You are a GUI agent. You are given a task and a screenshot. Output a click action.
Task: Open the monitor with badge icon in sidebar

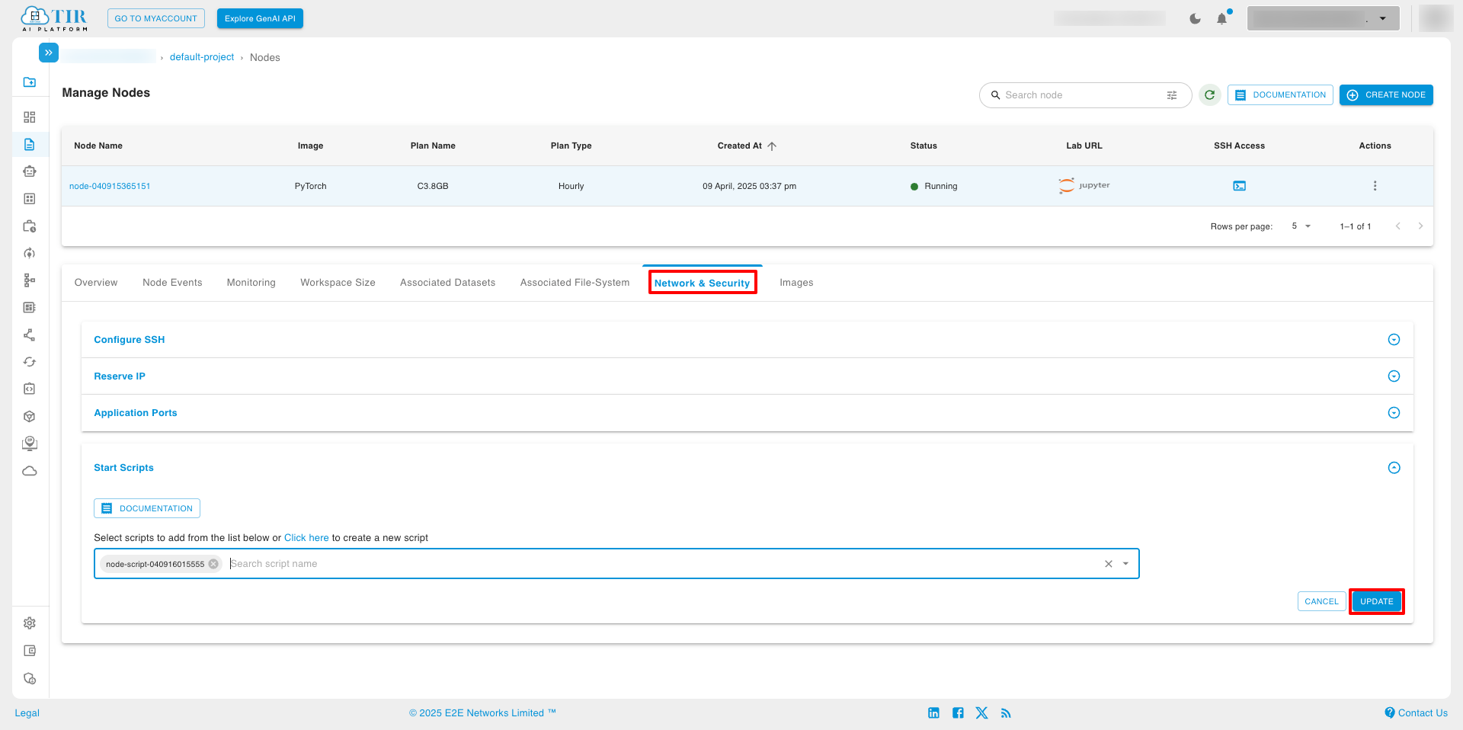point(30,443)
